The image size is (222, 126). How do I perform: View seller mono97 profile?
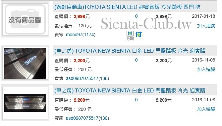pyautogui.click(x=81, y=35)
